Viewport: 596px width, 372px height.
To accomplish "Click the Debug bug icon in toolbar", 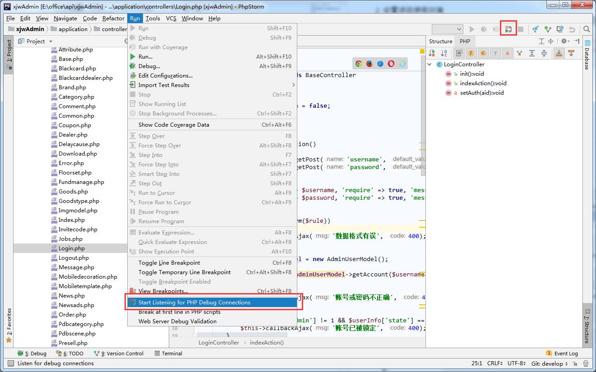I will pyautogui.click(x=484, y=29).
